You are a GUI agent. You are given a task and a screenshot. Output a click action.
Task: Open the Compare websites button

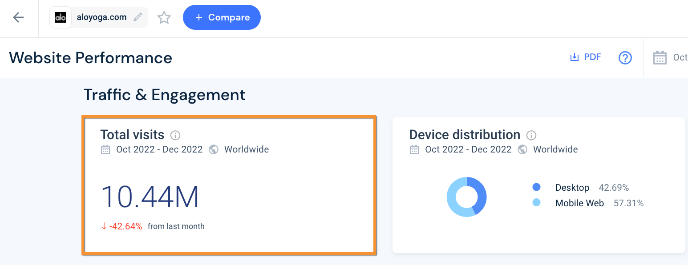click(222, 17)
